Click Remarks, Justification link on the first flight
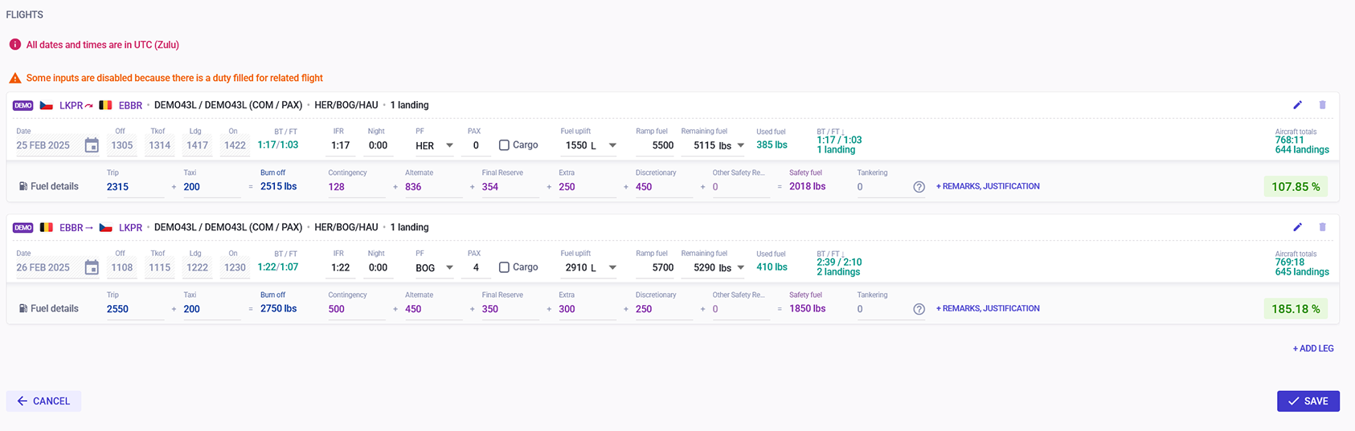Image resolution: width=1355 pixels, height=431 pixels. click(x=988, y=186)
